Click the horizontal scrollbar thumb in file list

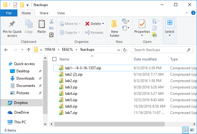109,124
